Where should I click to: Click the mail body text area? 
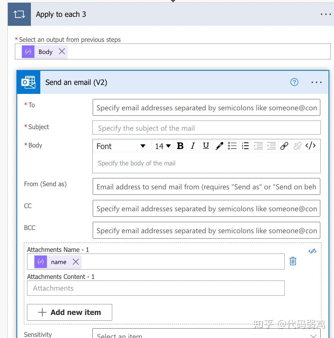206,163
